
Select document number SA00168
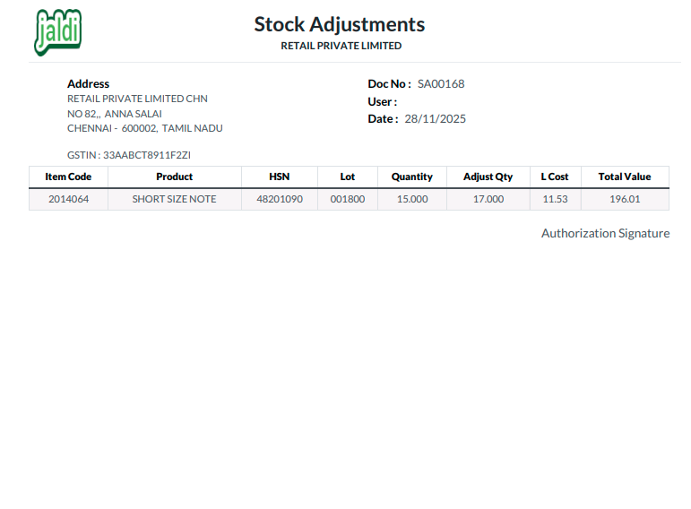click(x=441, y=83)
